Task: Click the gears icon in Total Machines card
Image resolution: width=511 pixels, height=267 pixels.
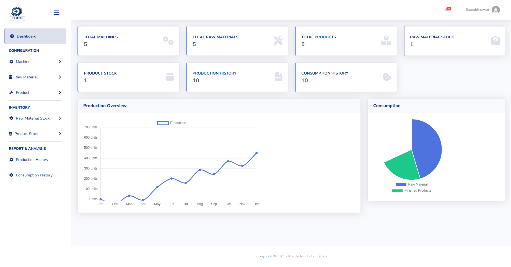Action: tap(168, 41)
